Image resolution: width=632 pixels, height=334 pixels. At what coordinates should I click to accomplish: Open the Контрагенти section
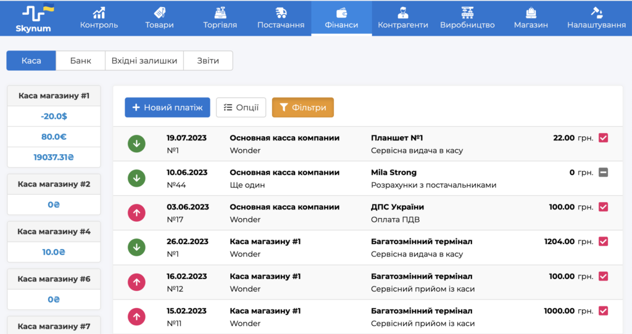pos(402,18)
